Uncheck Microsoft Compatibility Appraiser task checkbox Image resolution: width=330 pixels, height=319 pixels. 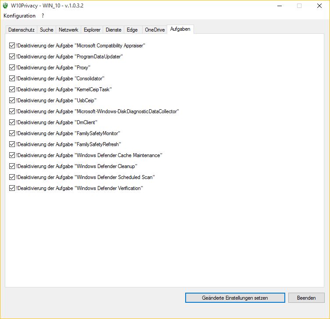point(12,46)
